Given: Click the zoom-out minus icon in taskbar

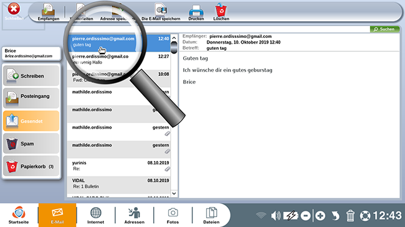Looking at the screenshot, I should coord(305,216).
